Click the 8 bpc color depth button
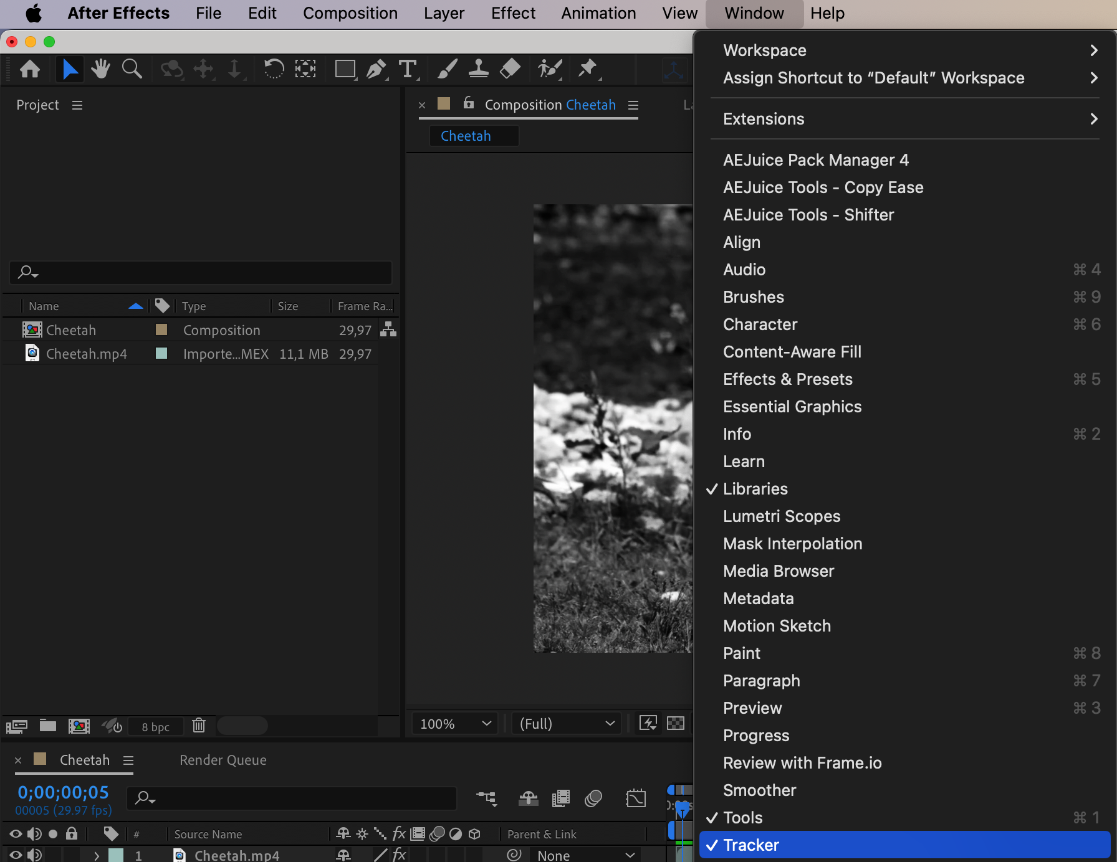Viewport: 1117px width, 862px height. pyautogui.click(x=155, y=727)
